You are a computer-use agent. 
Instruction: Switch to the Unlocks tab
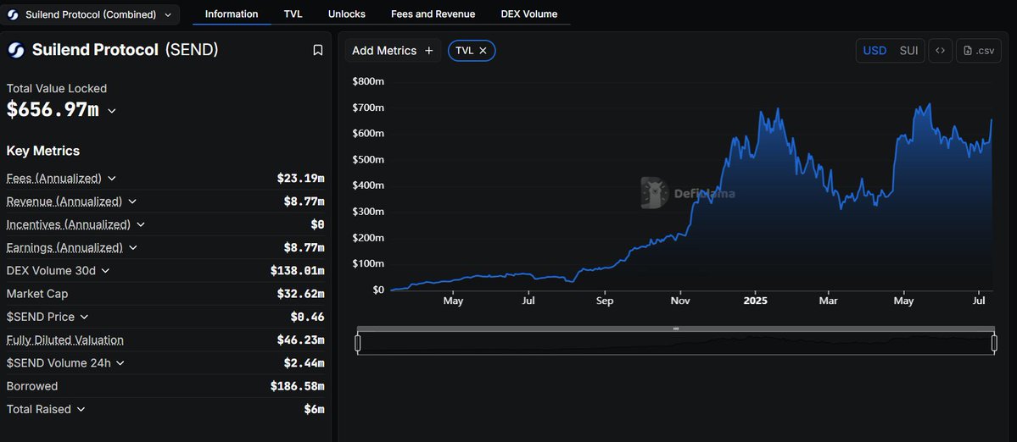pyautogui.click(x=346, y=14)
